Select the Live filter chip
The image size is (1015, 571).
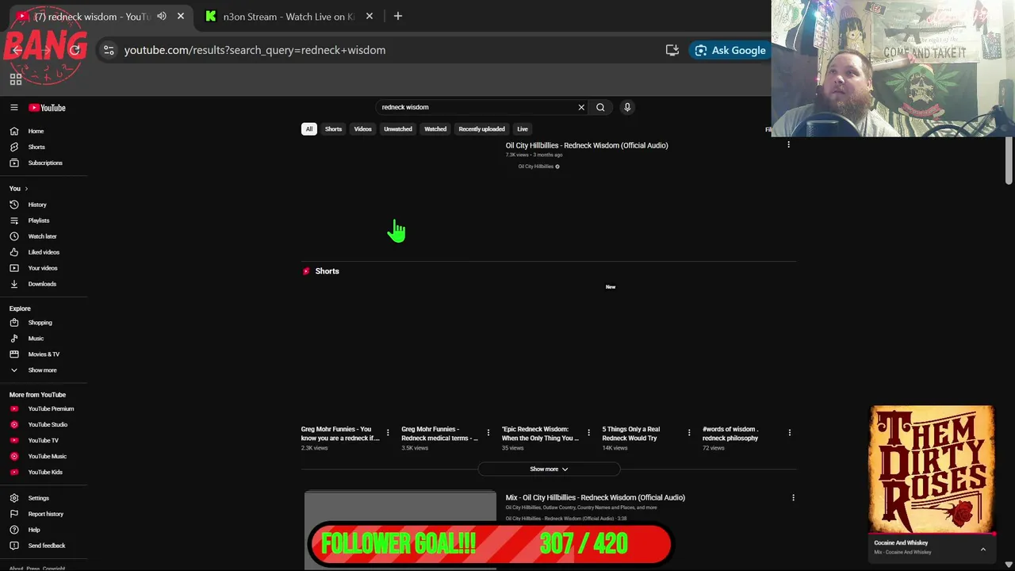[x=523, y=129]
